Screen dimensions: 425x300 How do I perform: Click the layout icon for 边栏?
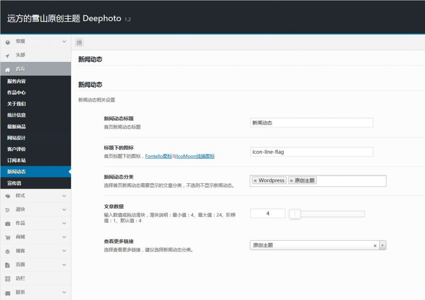(x=7, y=278)
